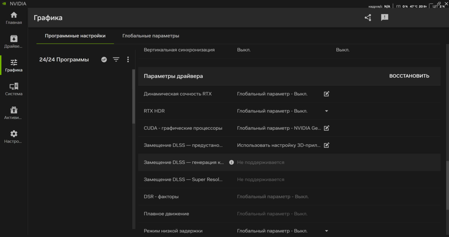Click the NVIDIA logo in title bar

[x=4, y=4]
